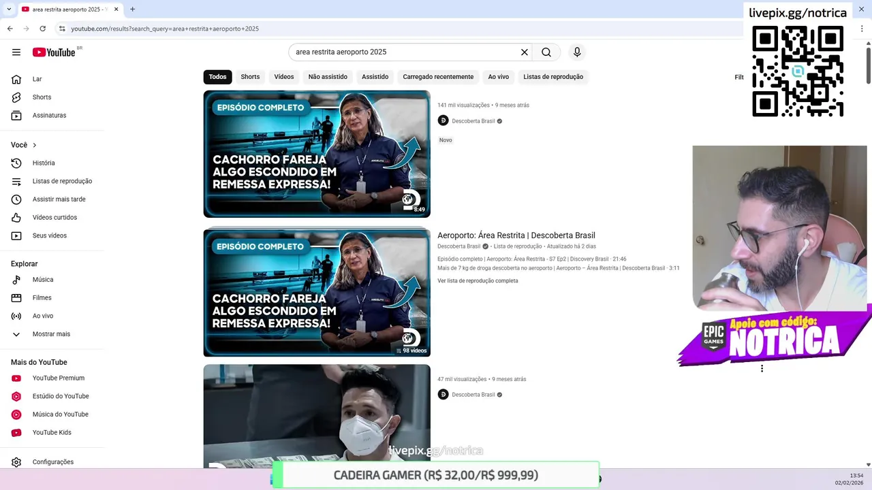Select the Carregado recentemente filter chip

tap(438, 77)
